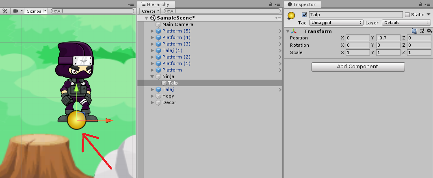Enable the Static checkbox
The image size is (433, 178).
(407, 15)
